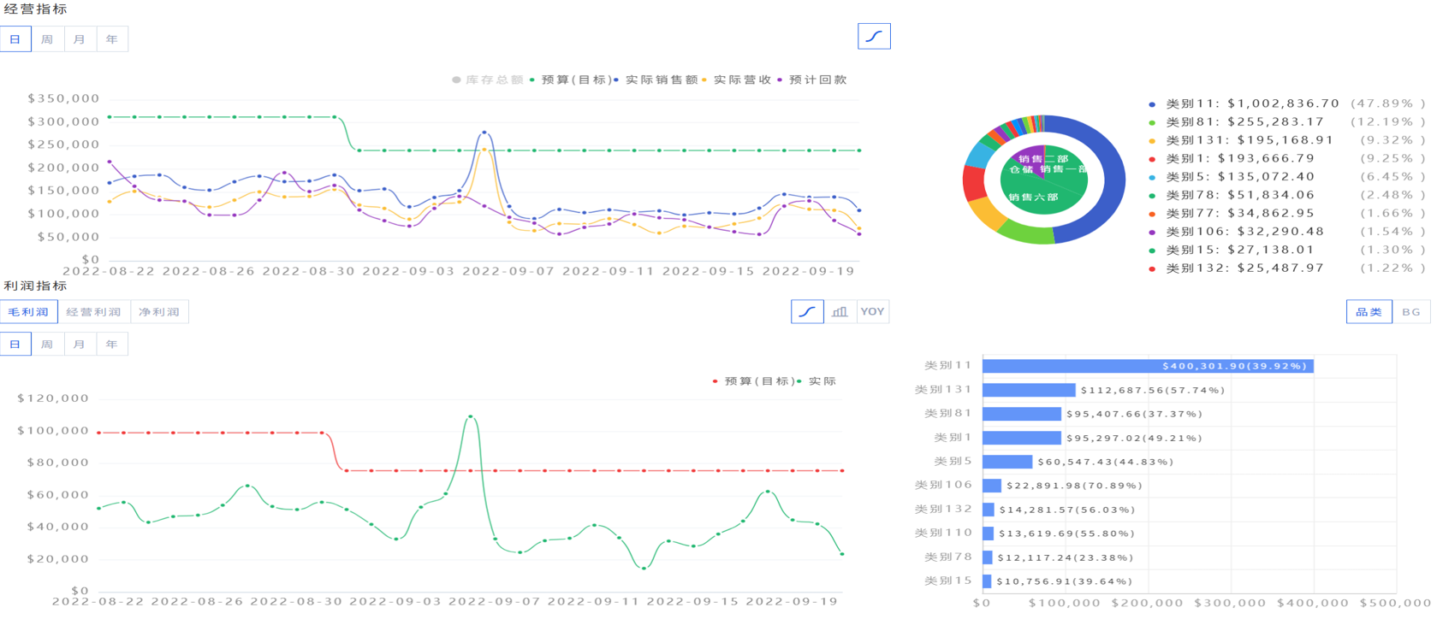This screenshot has width=1437, height=625.
Task: Toggle 库存总额 legend series on
Action: [x=488, y=80]
